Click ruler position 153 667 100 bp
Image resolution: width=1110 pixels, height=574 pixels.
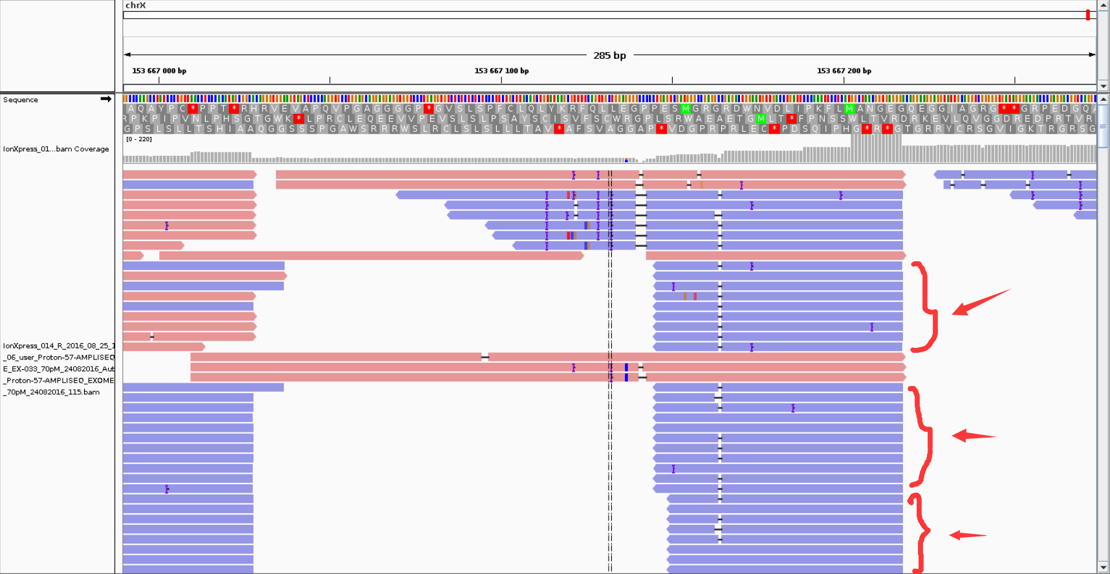pos(501,70)
